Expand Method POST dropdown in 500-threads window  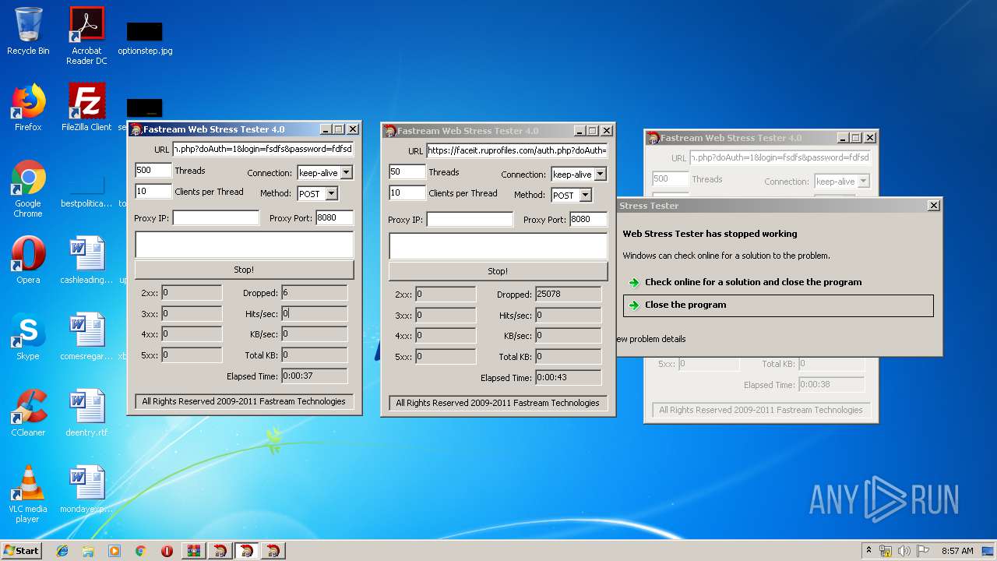[x=331, y=193]
